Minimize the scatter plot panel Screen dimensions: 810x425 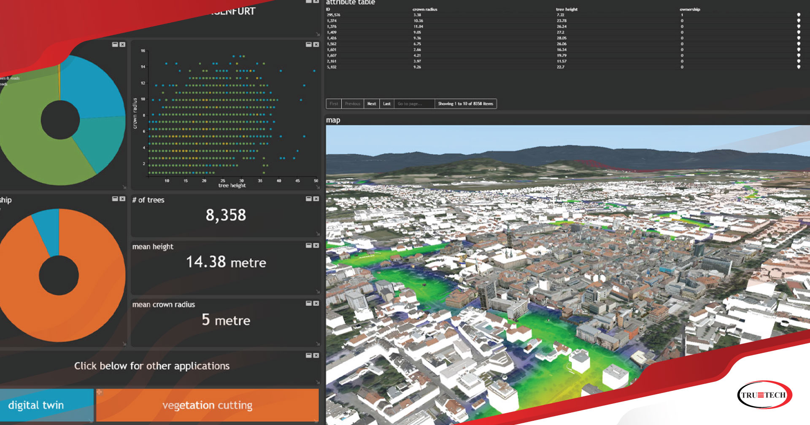click(309, 45)
